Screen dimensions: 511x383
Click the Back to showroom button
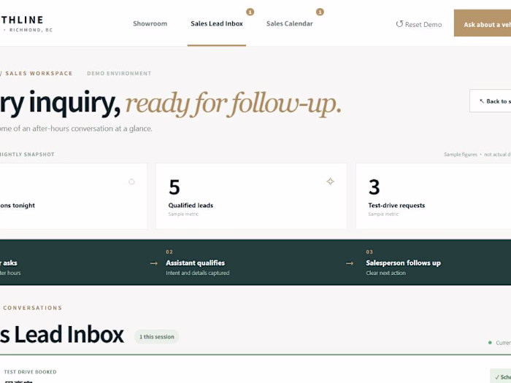point(490,101)
